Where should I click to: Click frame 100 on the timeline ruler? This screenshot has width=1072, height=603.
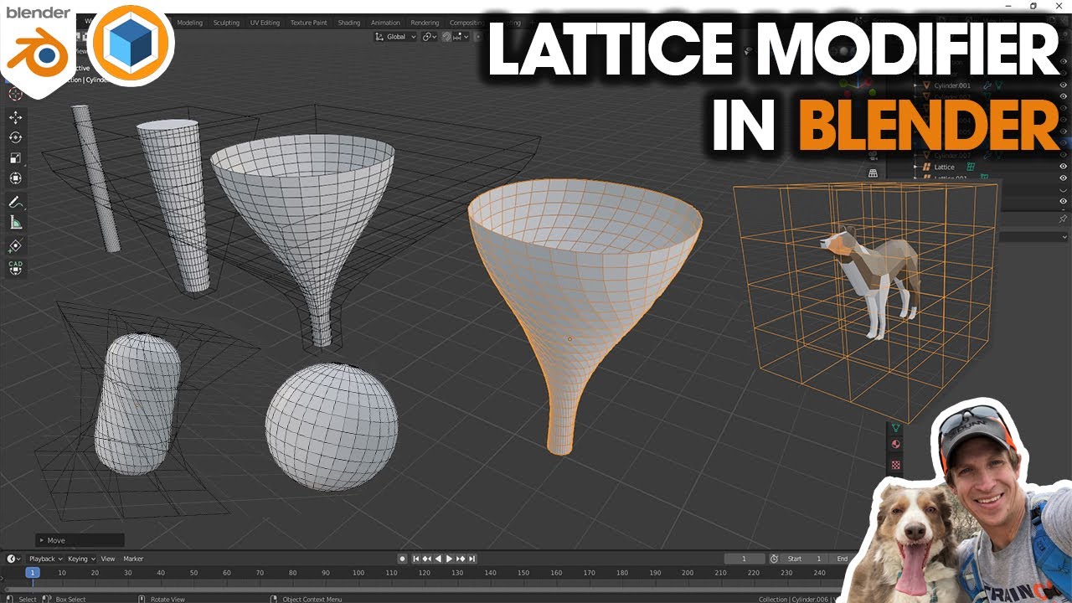click(x=358, y=573)
